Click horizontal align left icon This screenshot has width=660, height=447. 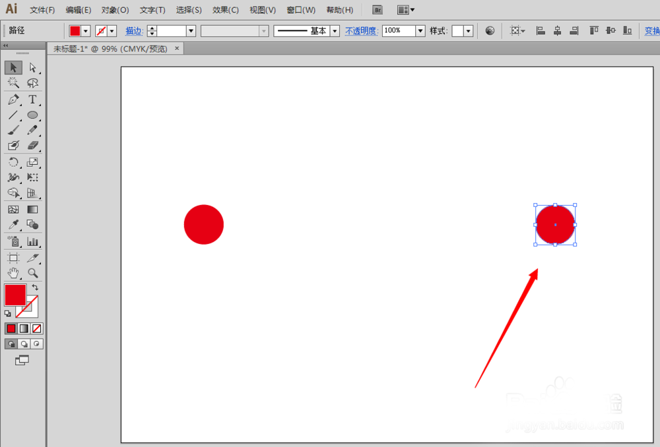[541, 31]
